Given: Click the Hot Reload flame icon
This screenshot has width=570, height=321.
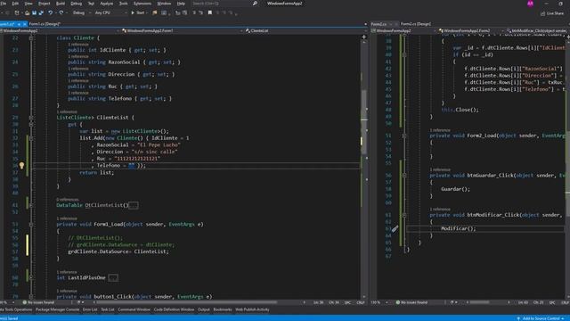Looking at the screenshot, I should point(155,12).
